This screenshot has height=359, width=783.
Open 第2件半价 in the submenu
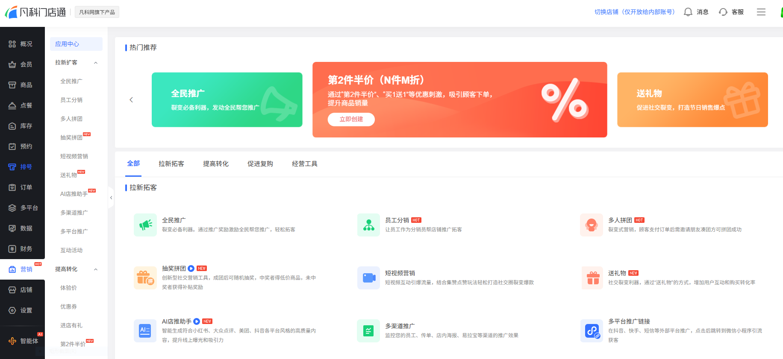pos(73,344)
